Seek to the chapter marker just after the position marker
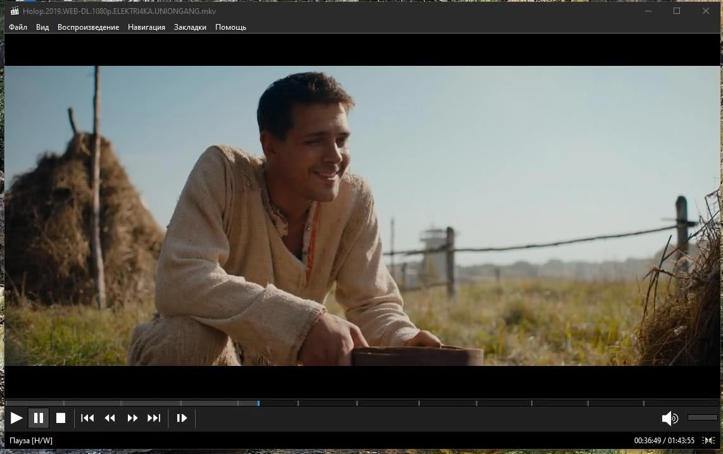The image size is (723, 454). (x=298, y=403)
